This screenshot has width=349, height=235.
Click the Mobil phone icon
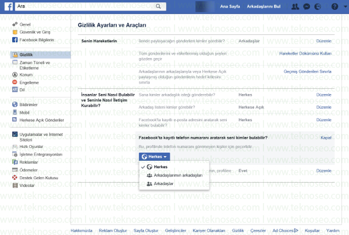click(x=15, y=112)
